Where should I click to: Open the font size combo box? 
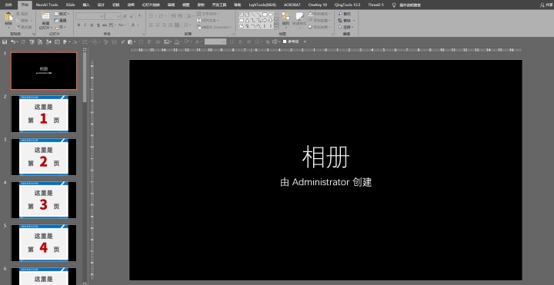click(x=113, y=16)
